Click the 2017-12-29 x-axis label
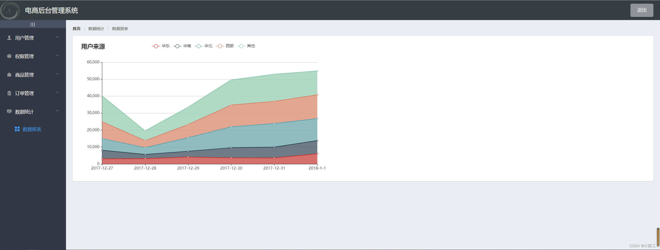The width and height of the screenshot is (660, 250). pyautogui.click(x=188, y=168)
